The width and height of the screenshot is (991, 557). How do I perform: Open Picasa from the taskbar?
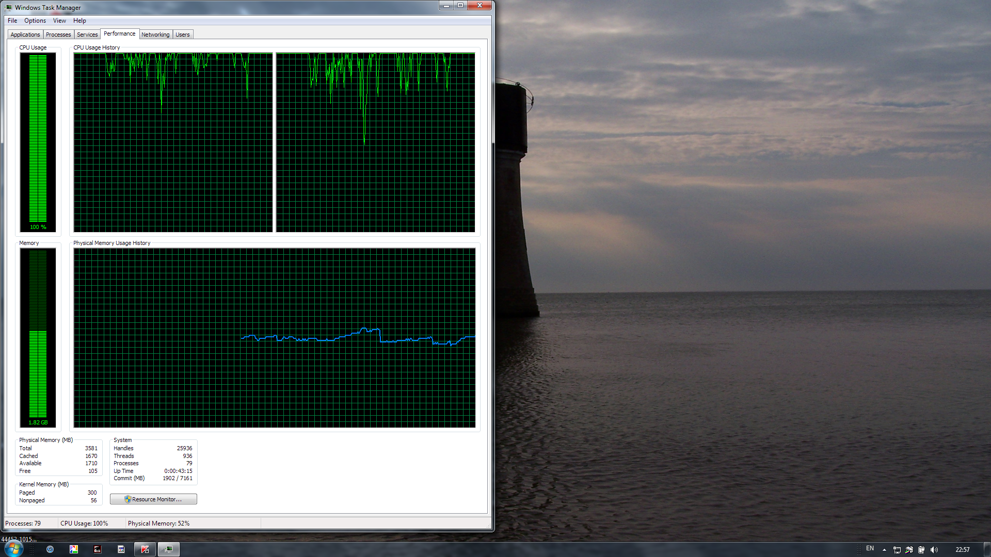coord(74,549)
